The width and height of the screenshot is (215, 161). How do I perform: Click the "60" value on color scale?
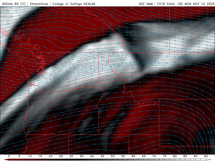click(x=133, y=156)
